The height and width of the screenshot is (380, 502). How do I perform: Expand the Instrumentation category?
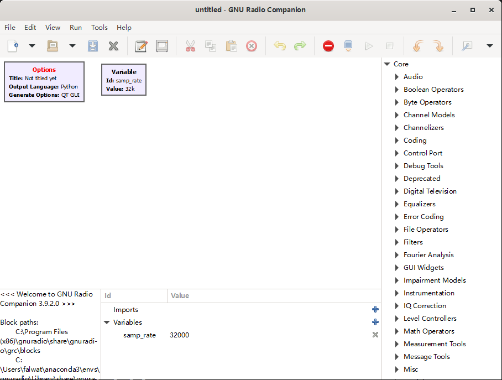click(x=396, y=293)
